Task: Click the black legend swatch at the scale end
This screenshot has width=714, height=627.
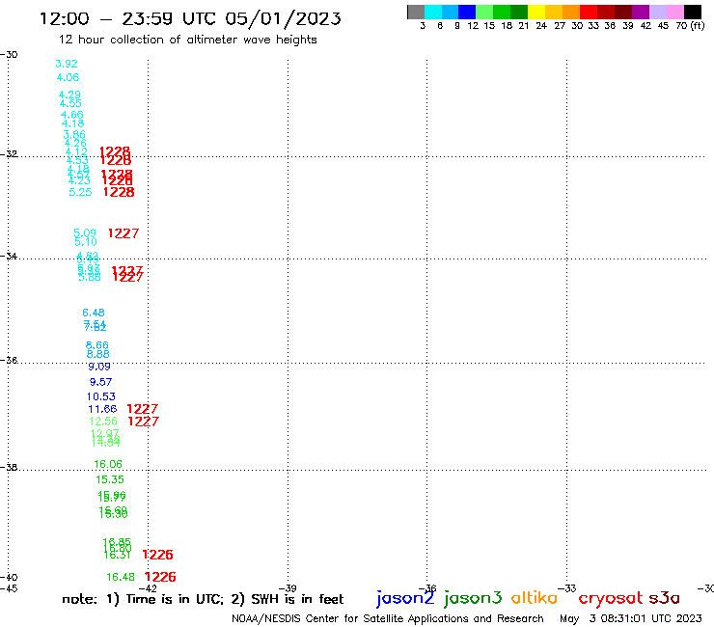Action: 692,12
